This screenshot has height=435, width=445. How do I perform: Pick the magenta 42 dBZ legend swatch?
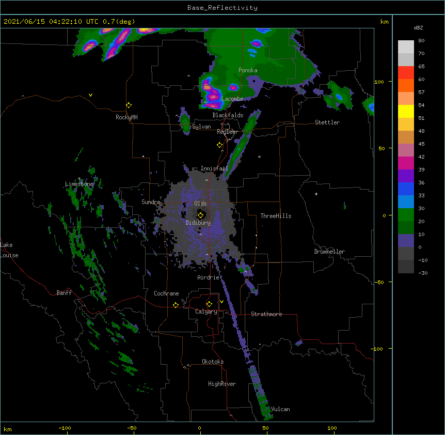406,163
